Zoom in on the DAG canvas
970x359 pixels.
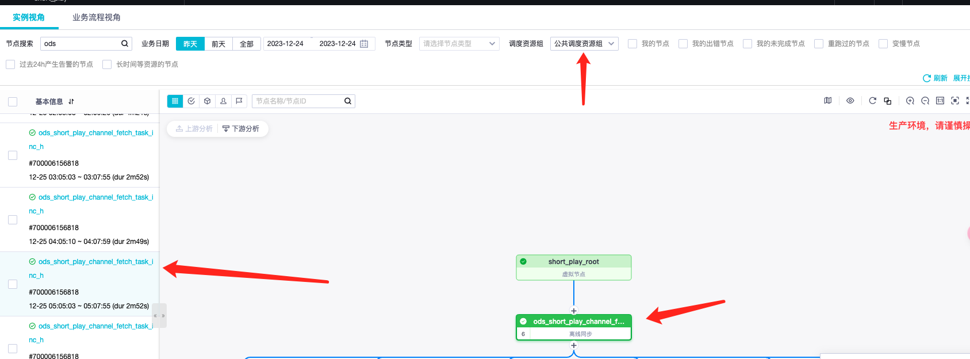coord(910,101)
